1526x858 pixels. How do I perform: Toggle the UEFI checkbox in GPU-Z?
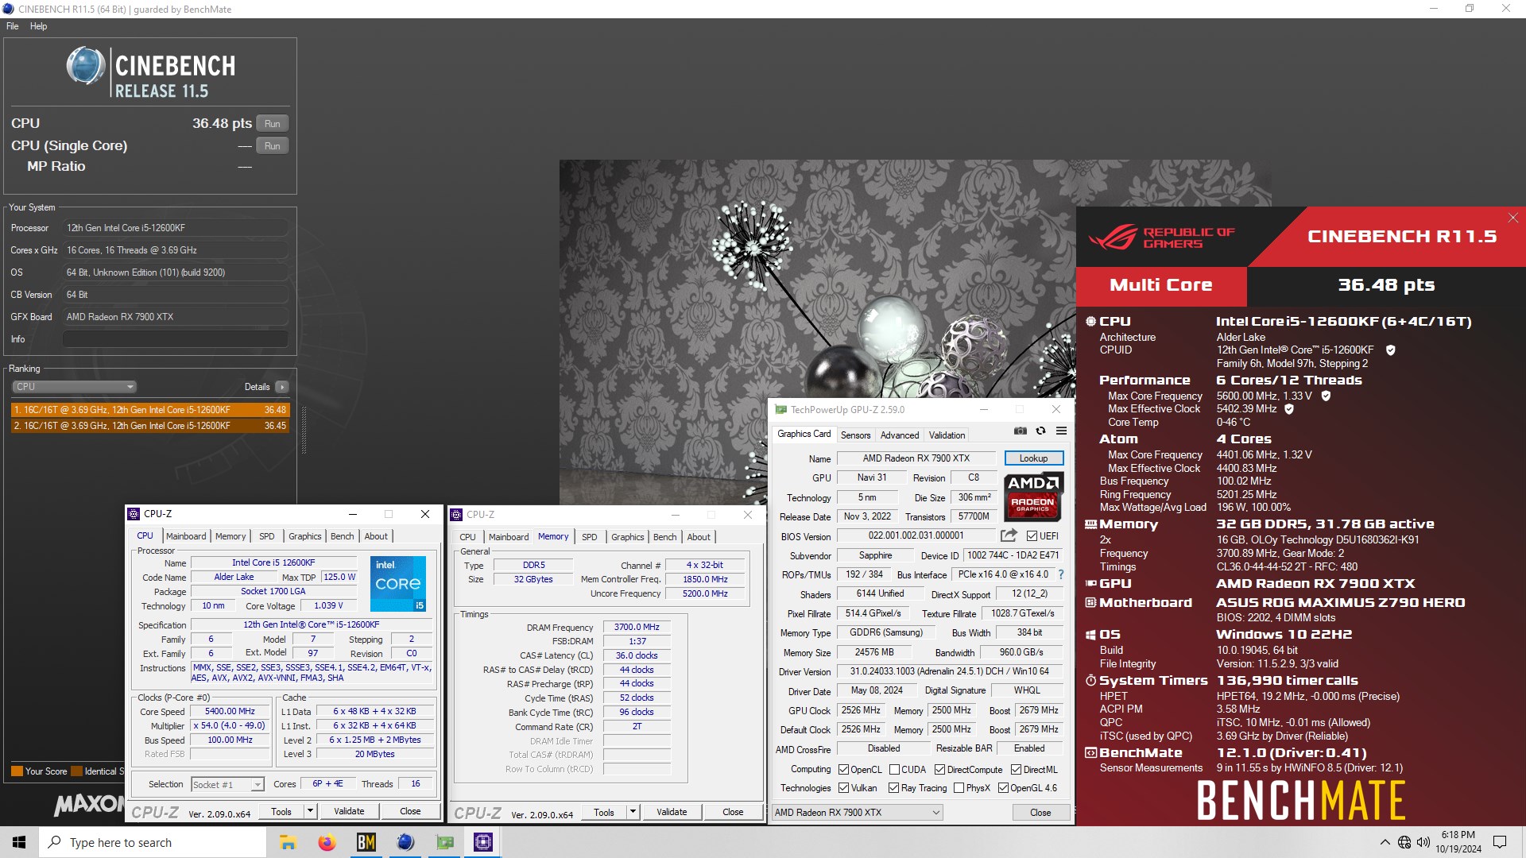pyautogui.click(x=1032, y=536)
